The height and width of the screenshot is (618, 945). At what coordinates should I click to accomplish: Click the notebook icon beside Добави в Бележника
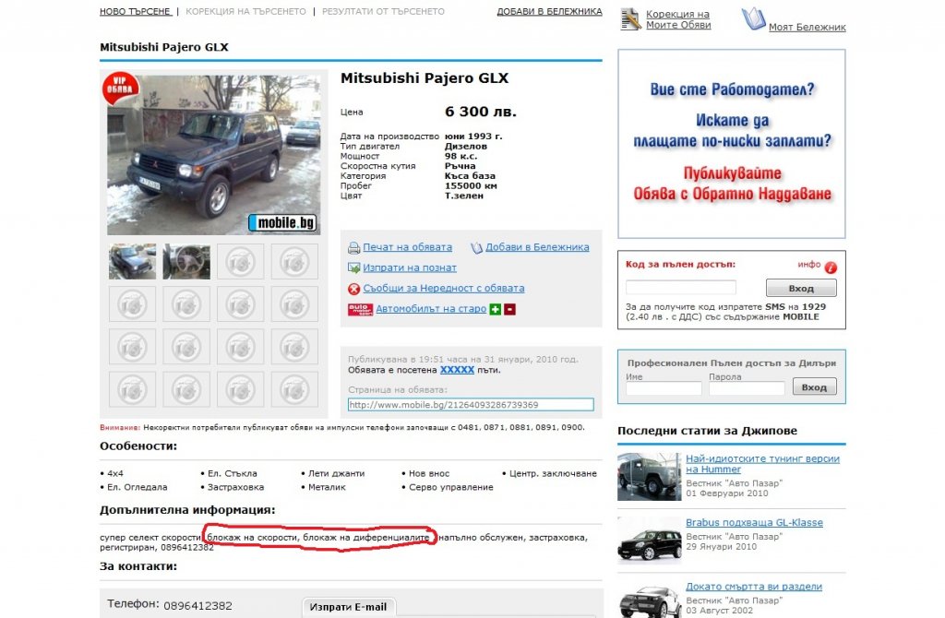coord(476,247)
